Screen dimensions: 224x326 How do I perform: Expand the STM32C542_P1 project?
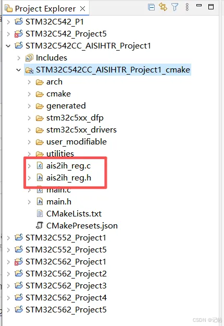tap(8, 22)
